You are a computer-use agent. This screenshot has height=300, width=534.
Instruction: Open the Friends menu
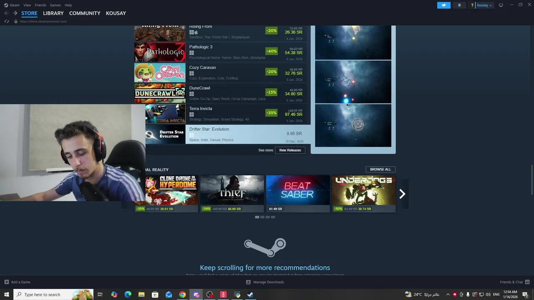[40, 5]
